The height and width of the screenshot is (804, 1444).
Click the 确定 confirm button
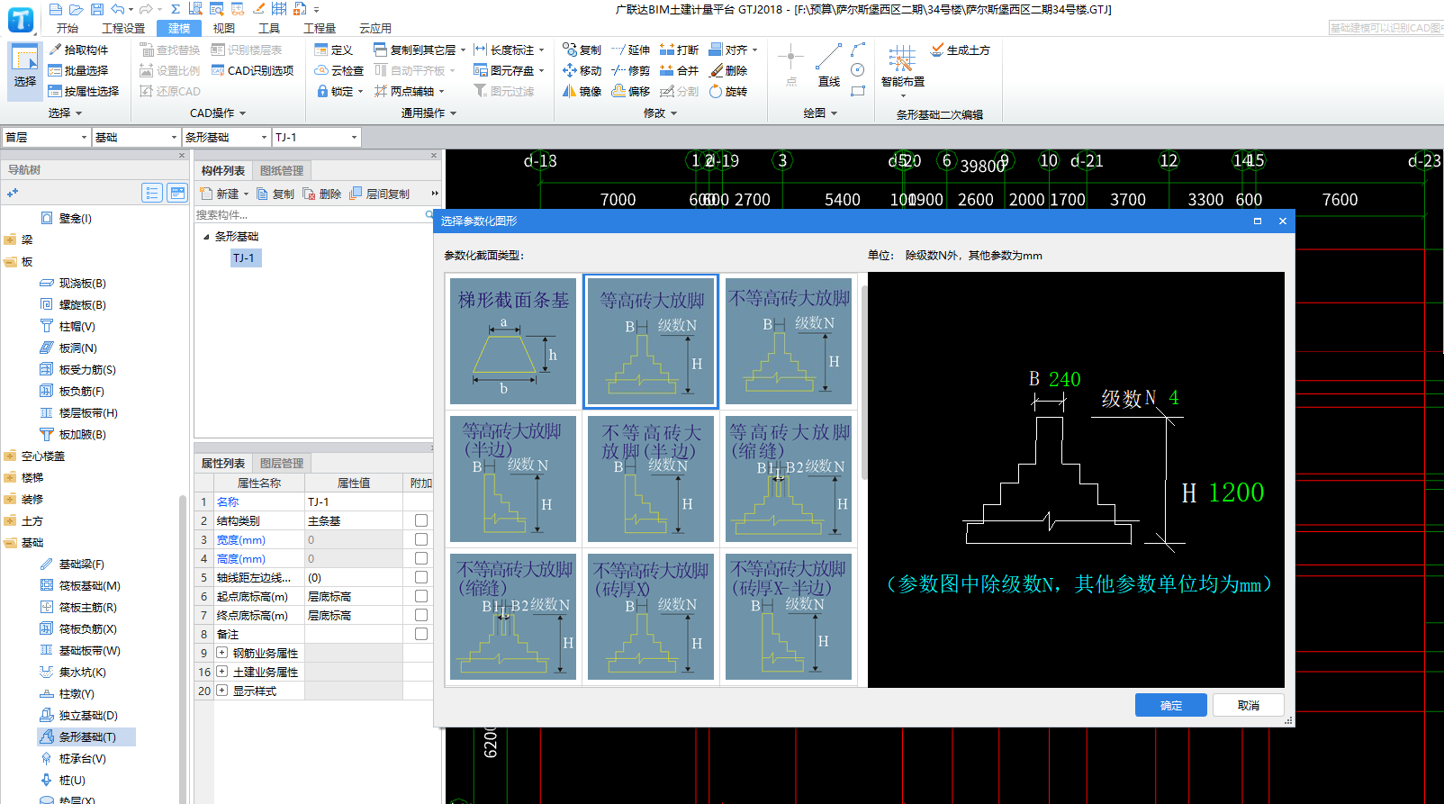pyautogui.click(x=1170, y=705)
